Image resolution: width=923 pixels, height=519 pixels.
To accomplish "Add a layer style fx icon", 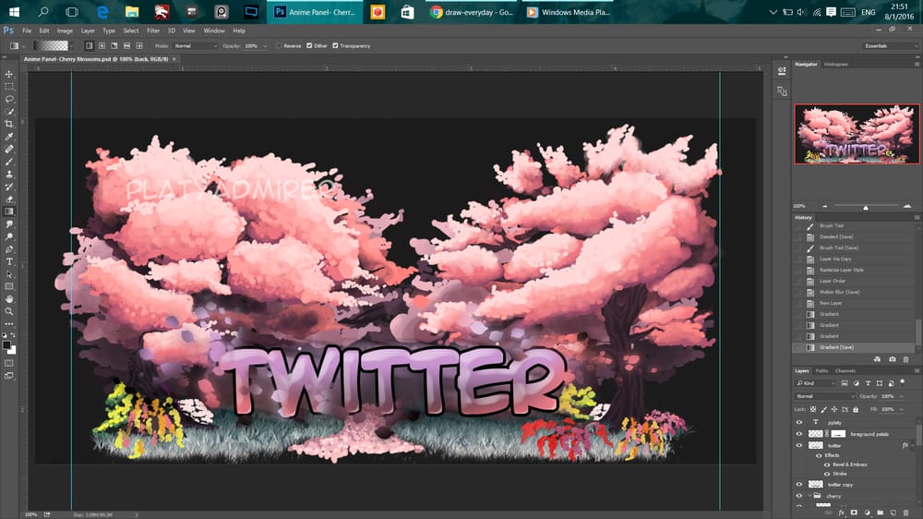I will [841, 513].
